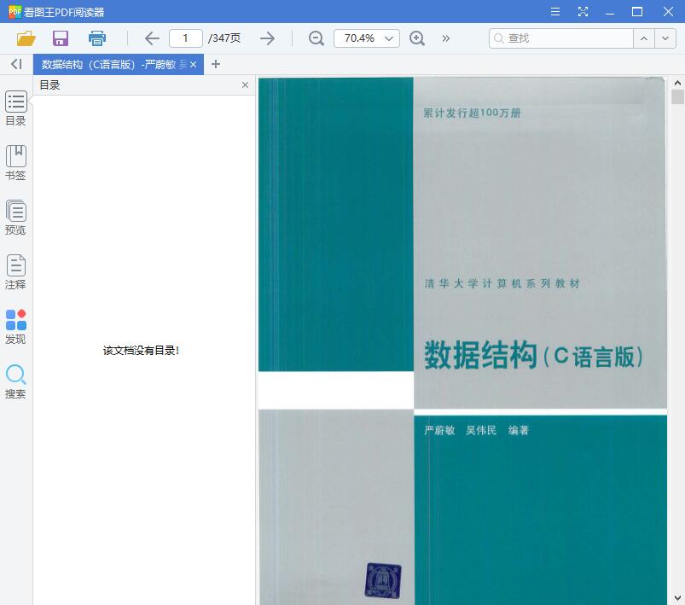The width and height of the screenshot is (685, 605).
Task: Open the 目录 outline sidebar panel
Action: [15, 108]
